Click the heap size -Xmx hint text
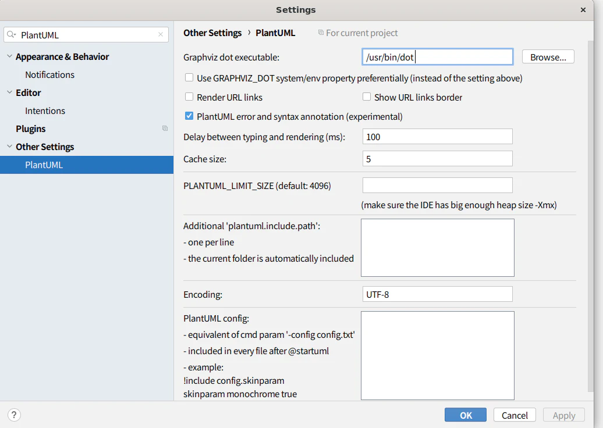603x428 pixels. tap(459, 205)
